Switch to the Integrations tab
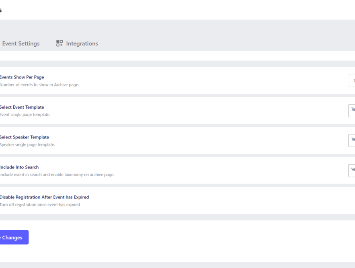The width and height of the screenshot is (355, 268). coord(82,43)
